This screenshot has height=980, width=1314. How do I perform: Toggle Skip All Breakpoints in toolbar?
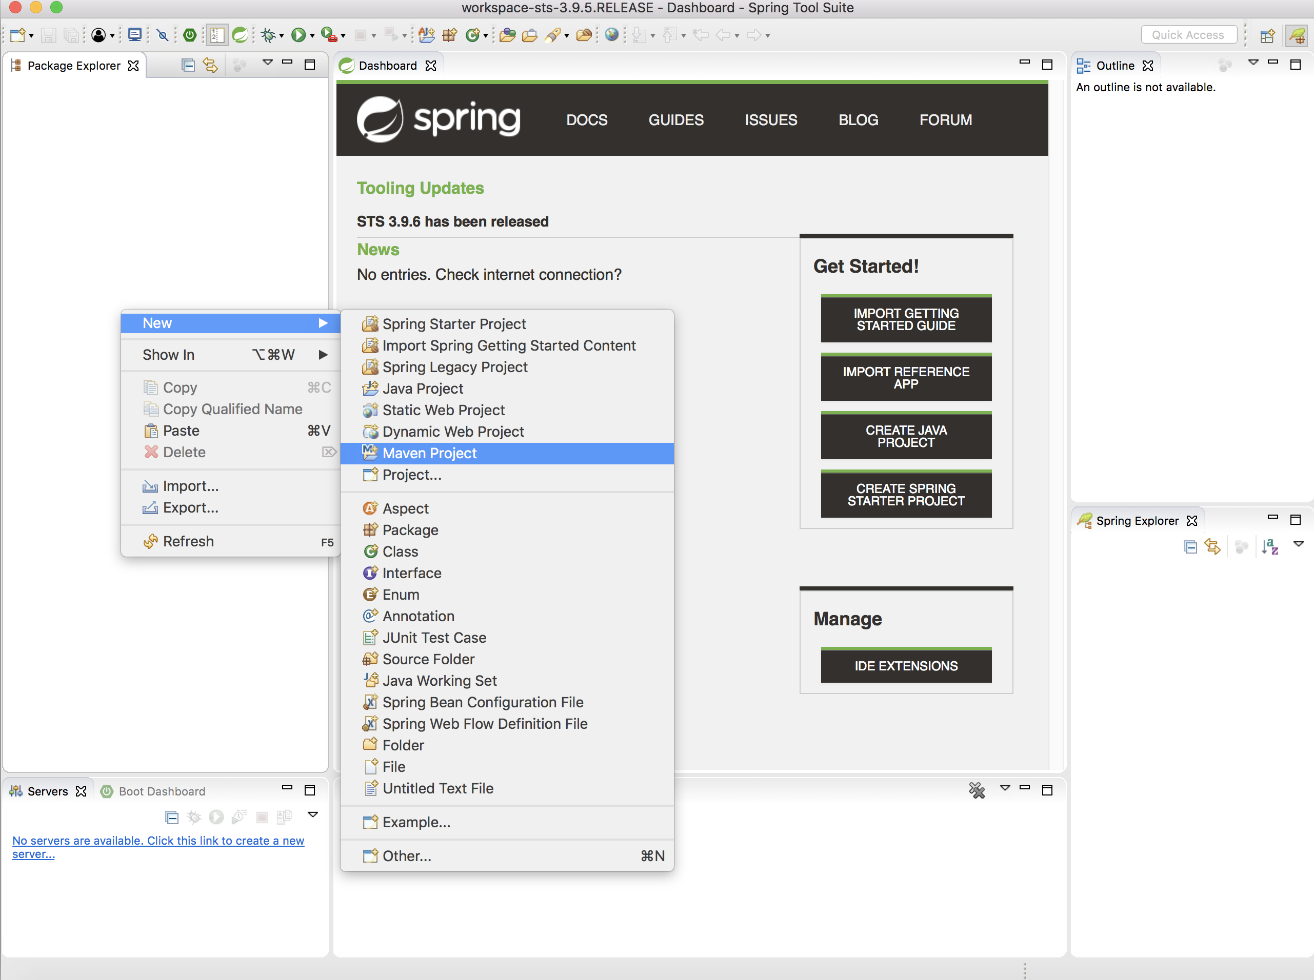point(163,35)
